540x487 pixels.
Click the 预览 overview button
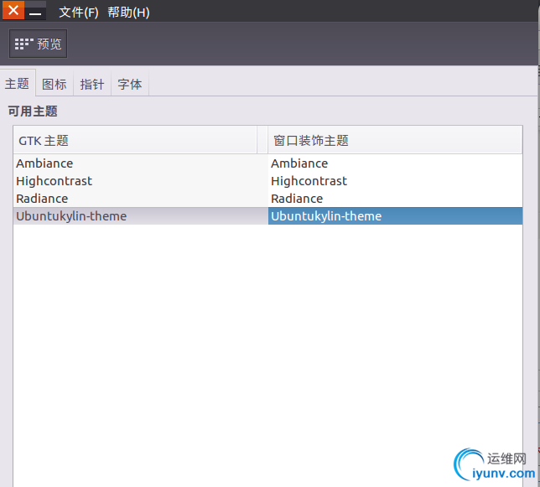click(x=38, y=44)
